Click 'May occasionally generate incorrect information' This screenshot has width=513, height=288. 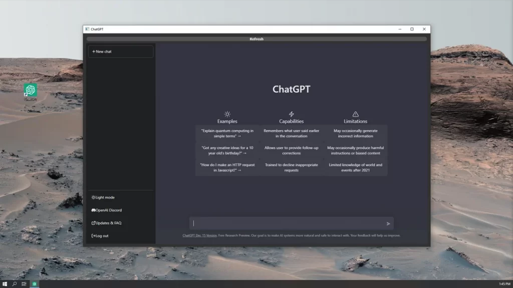point(355,133)
